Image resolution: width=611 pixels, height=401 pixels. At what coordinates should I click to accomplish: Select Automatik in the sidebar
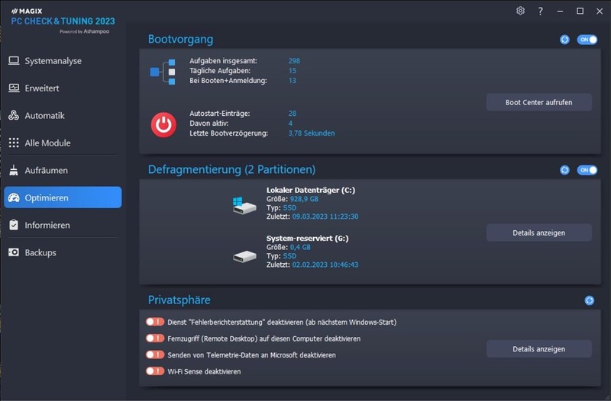tap(63, 116)
